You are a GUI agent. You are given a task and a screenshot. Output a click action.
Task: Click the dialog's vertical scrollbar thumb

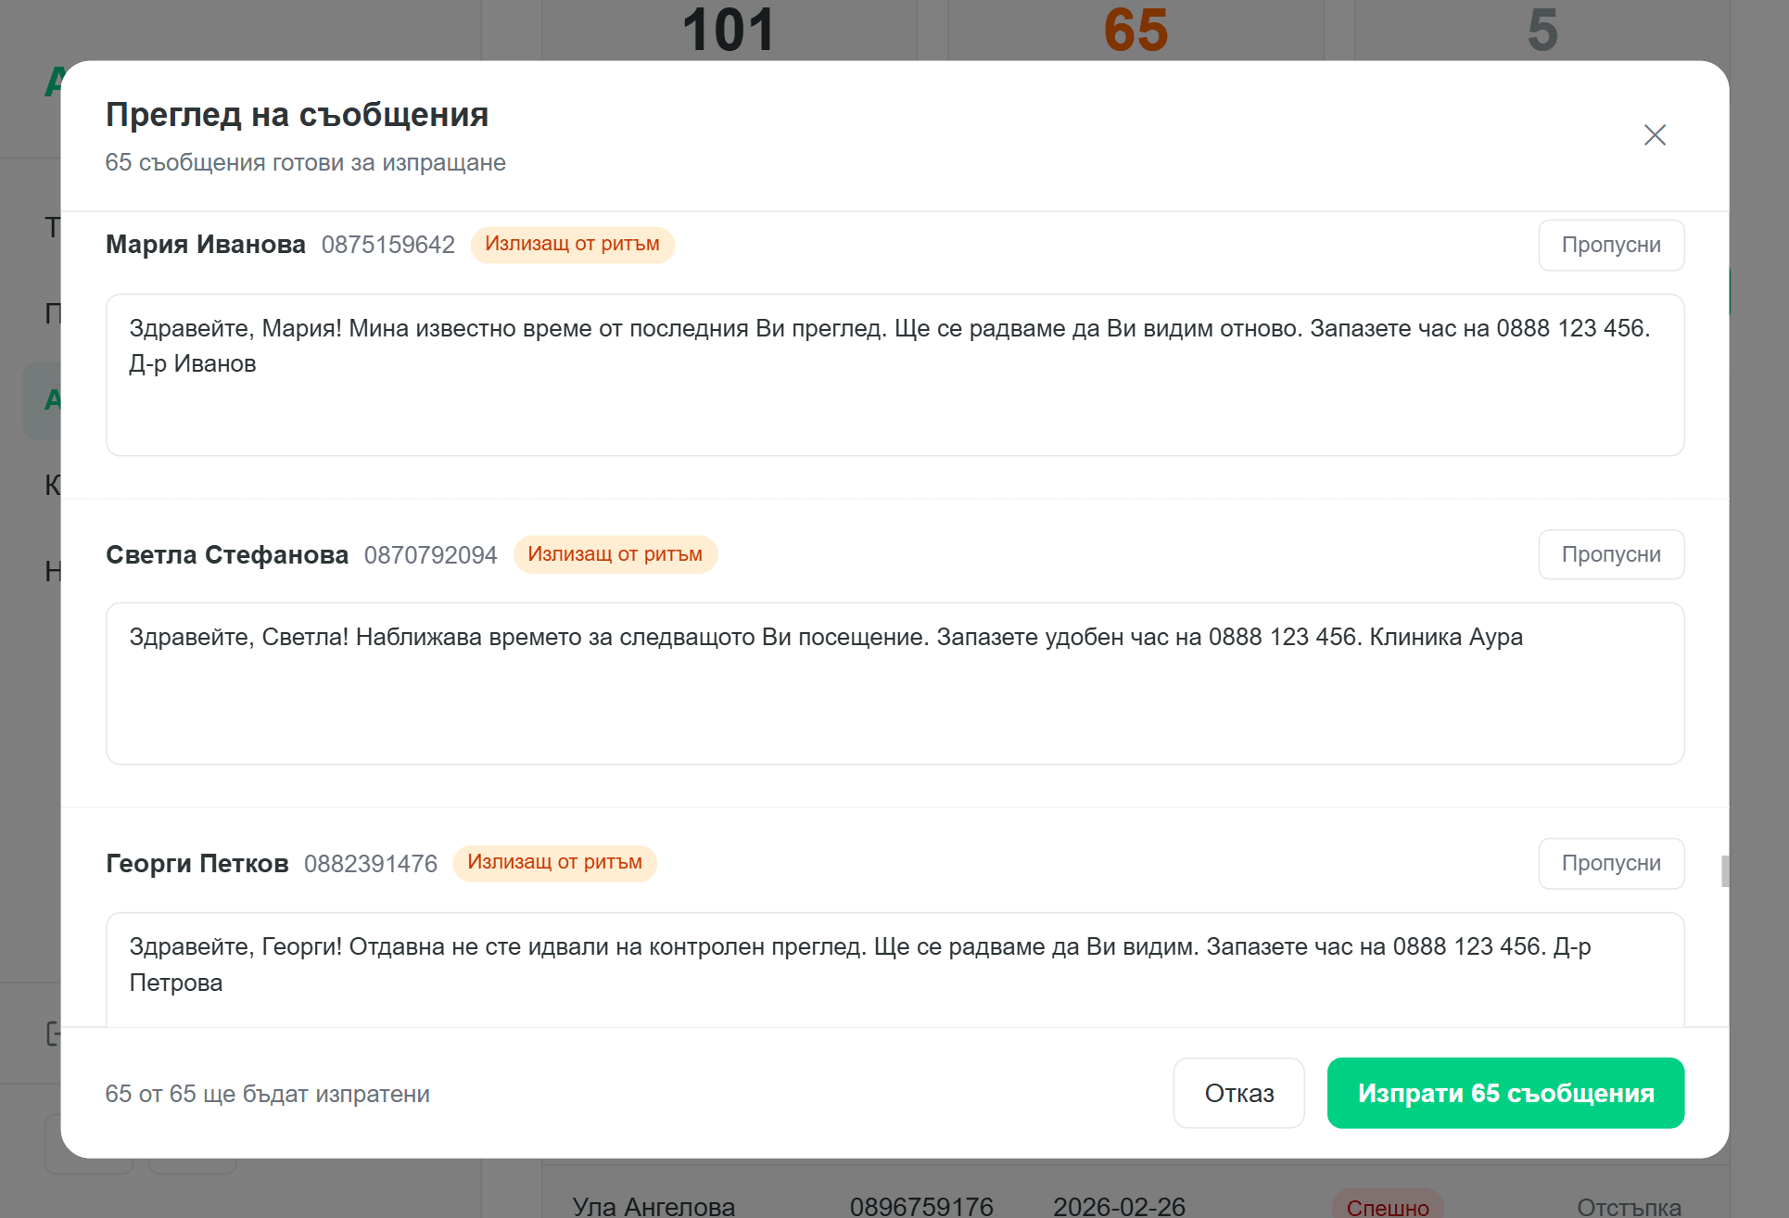pos(1724,871)
